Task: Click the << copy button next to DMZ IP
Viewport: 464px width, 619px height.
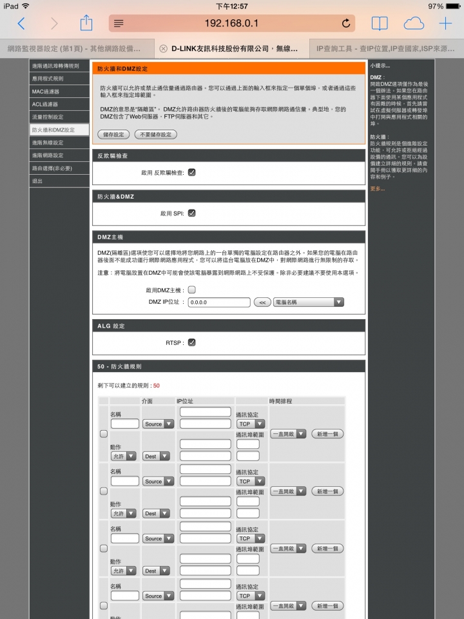Action: coord(262,302)
